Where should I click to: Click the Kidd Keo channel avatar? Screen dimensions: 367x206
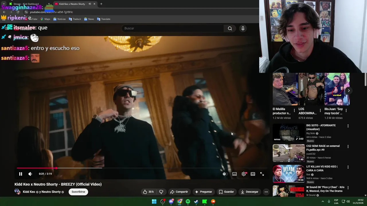click(x=17, y=192)
